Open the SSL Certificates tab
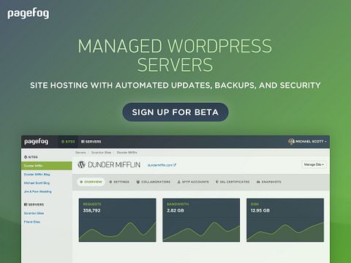 [233, 182]
